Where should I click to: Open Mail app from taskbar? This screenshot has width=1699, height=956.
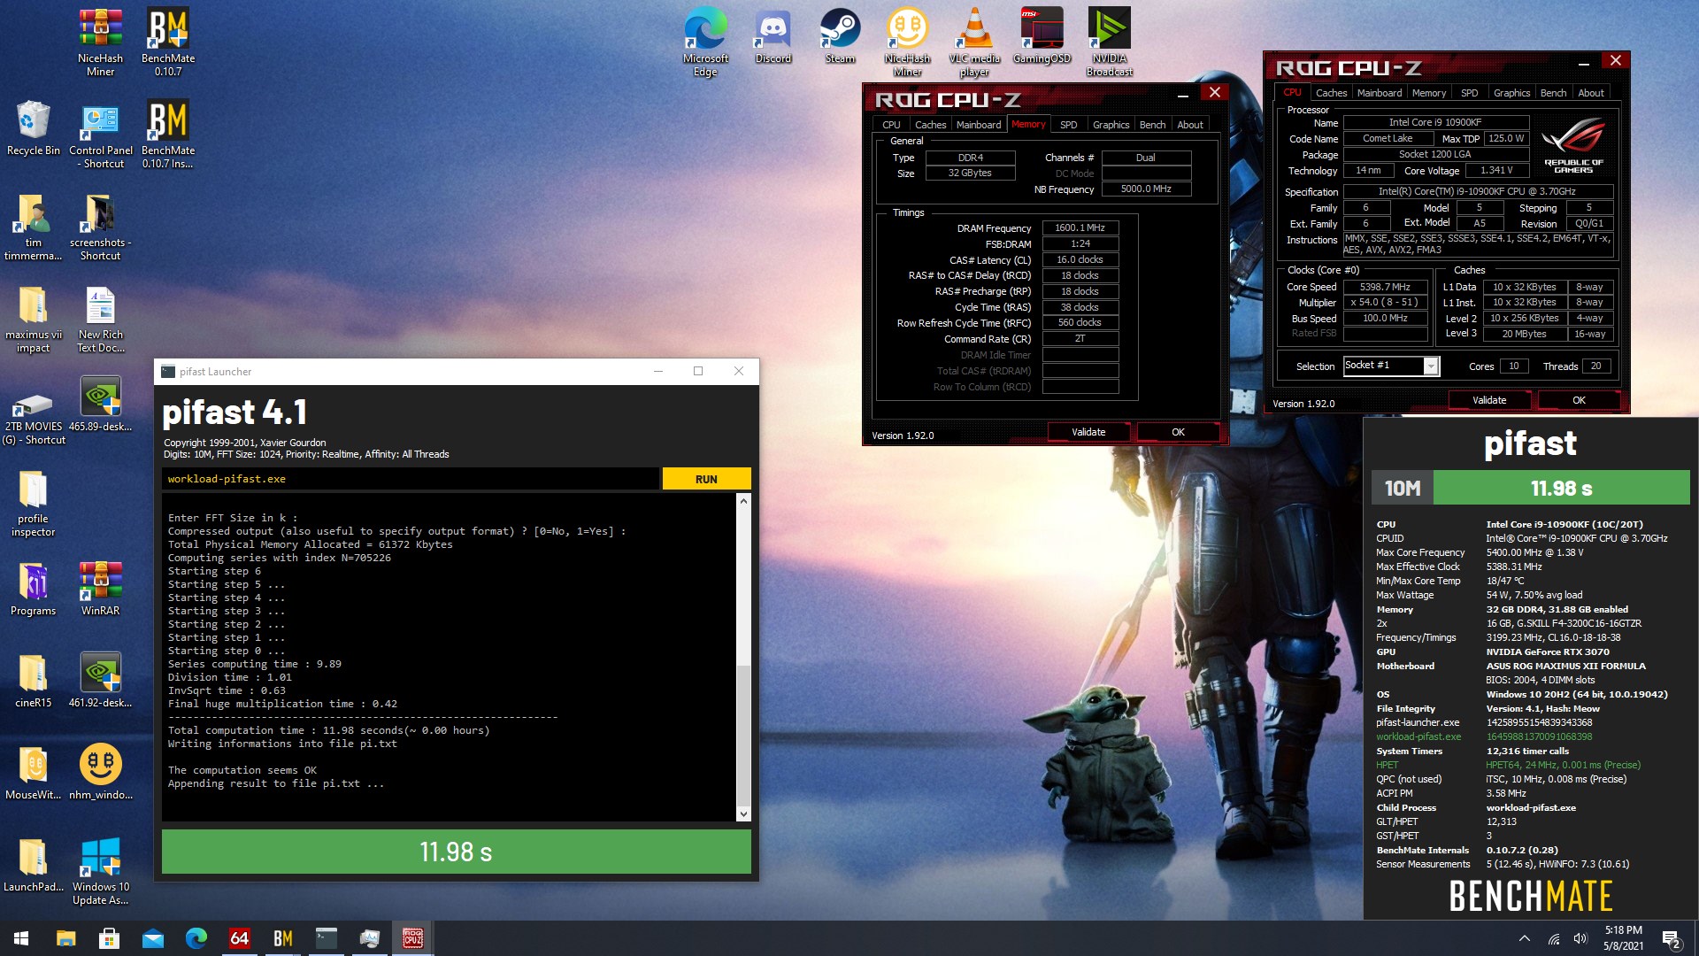[152, 938]
